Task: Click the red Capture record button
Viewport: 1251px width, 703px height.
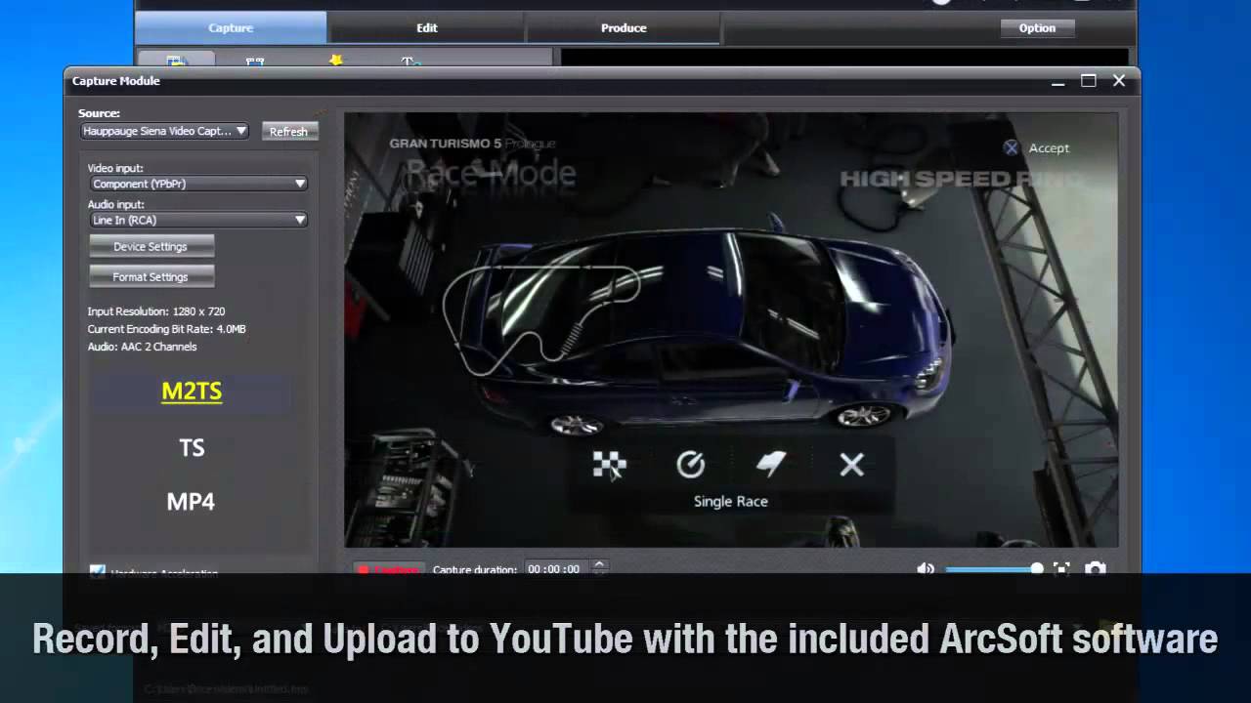Action: point(388,569)
